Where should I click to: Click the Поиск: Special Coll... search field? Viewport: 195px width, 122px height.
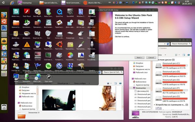pyautogui.click(x=113, y=72)
